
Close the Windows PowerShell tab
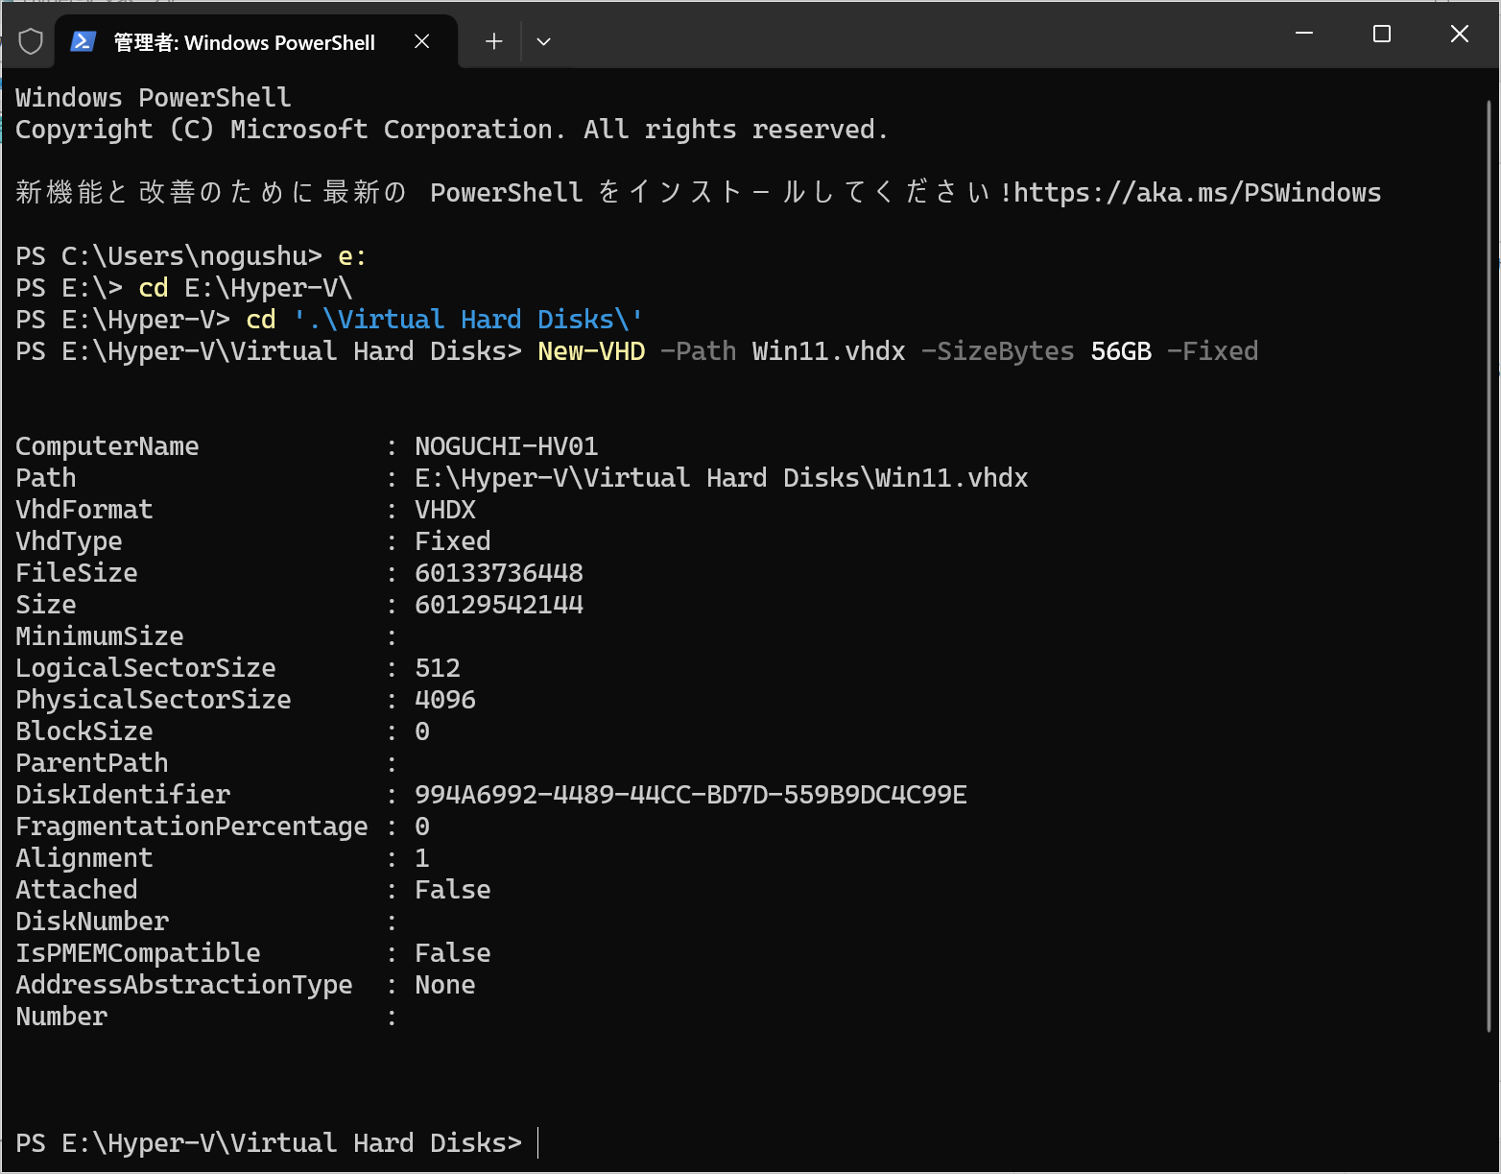(x=421, y=41)
